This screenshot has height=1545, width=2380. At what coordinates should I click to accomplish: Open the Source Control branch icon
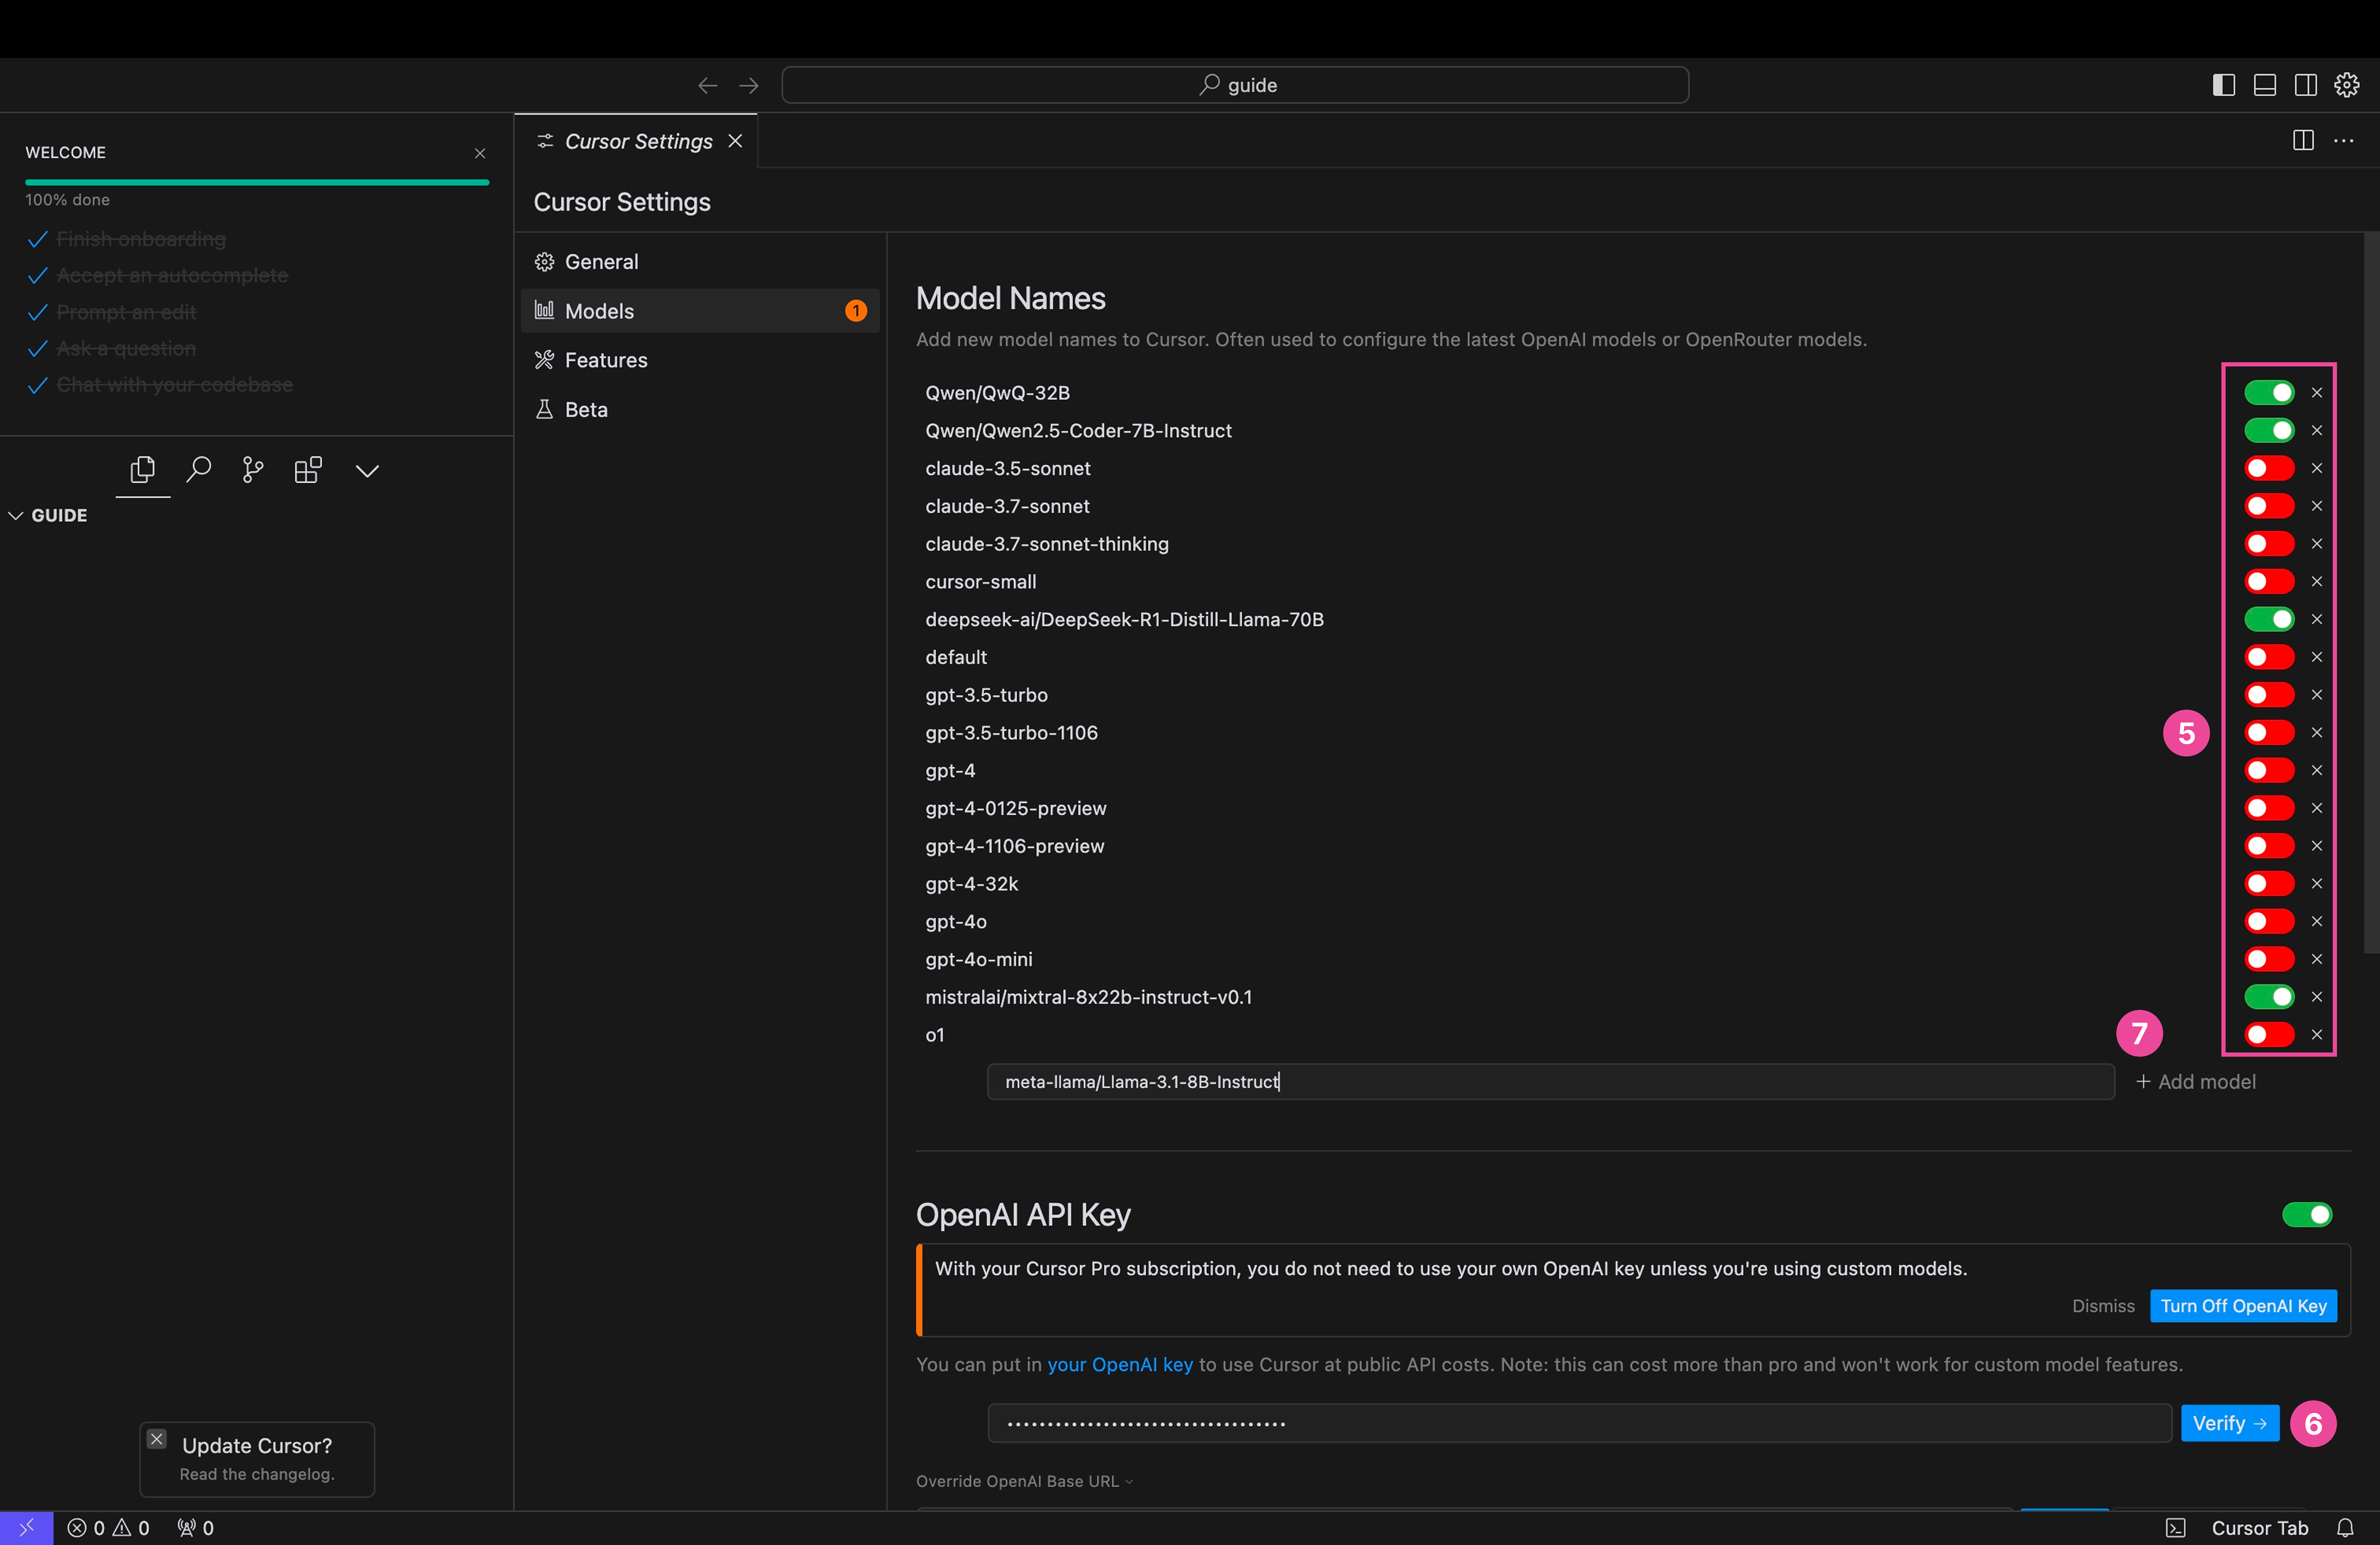coord(253,470)
